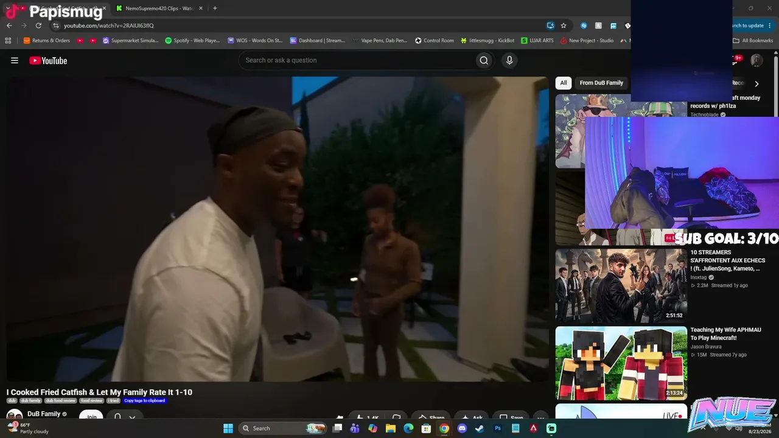Screen dimensions: 779x438
Task: Click the Windows taskbar Search box
Action: 282,428
